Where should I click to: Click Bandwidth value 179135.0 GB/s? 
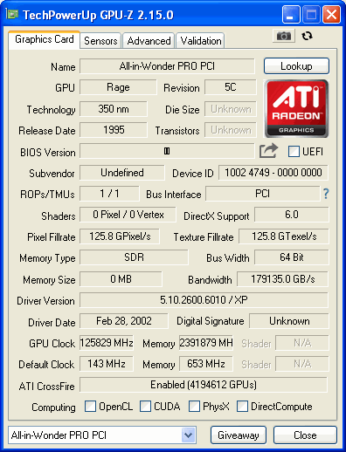282,279
